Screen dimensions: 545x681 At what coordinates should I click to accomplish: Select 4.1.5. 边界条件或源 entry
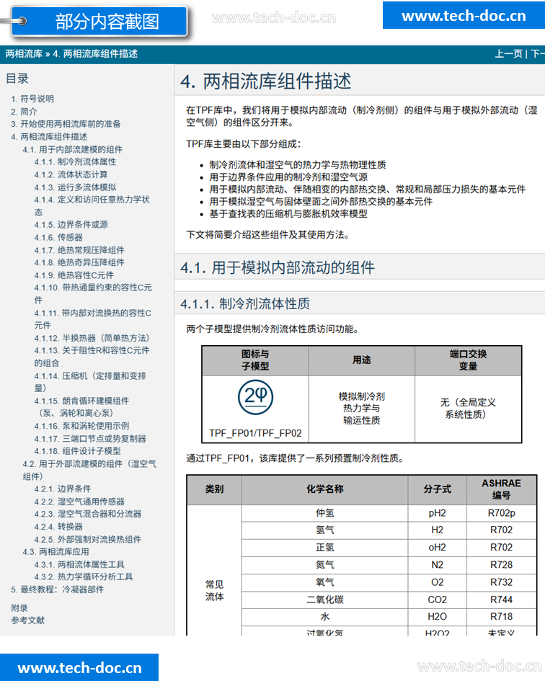[x=71, y=225]
